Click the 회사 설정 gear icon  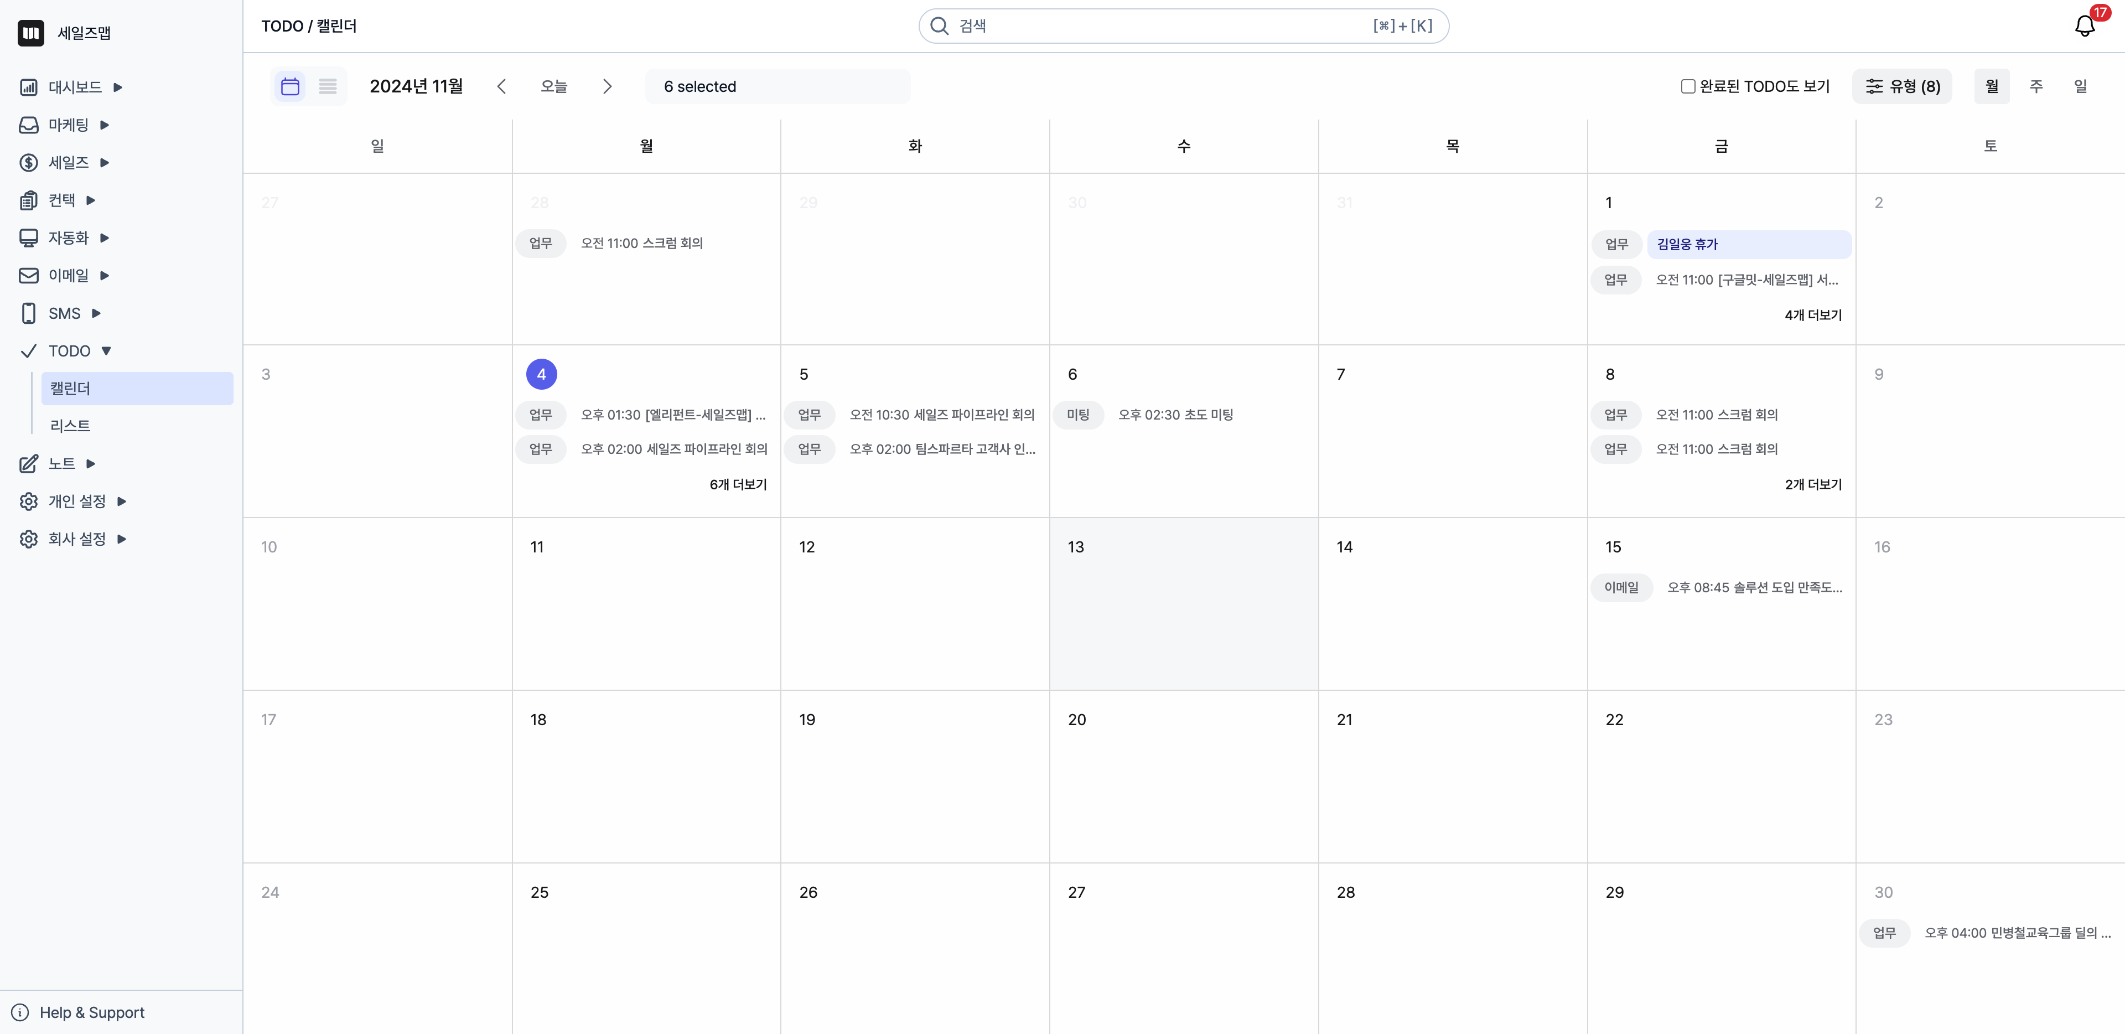point(29,539)
